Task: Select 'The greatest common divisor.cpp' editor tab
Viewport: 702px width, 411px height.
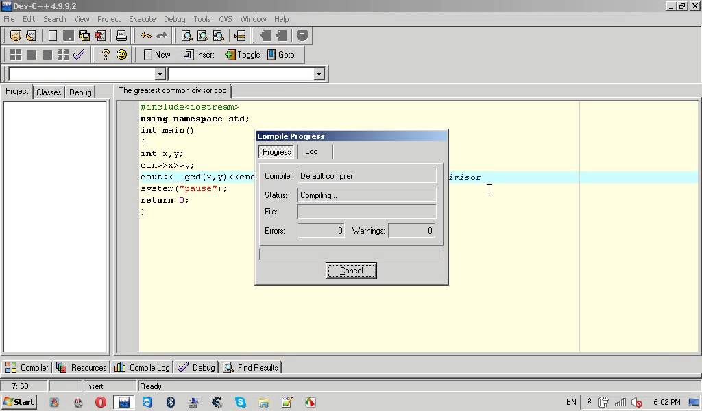Action: [173, 90]
